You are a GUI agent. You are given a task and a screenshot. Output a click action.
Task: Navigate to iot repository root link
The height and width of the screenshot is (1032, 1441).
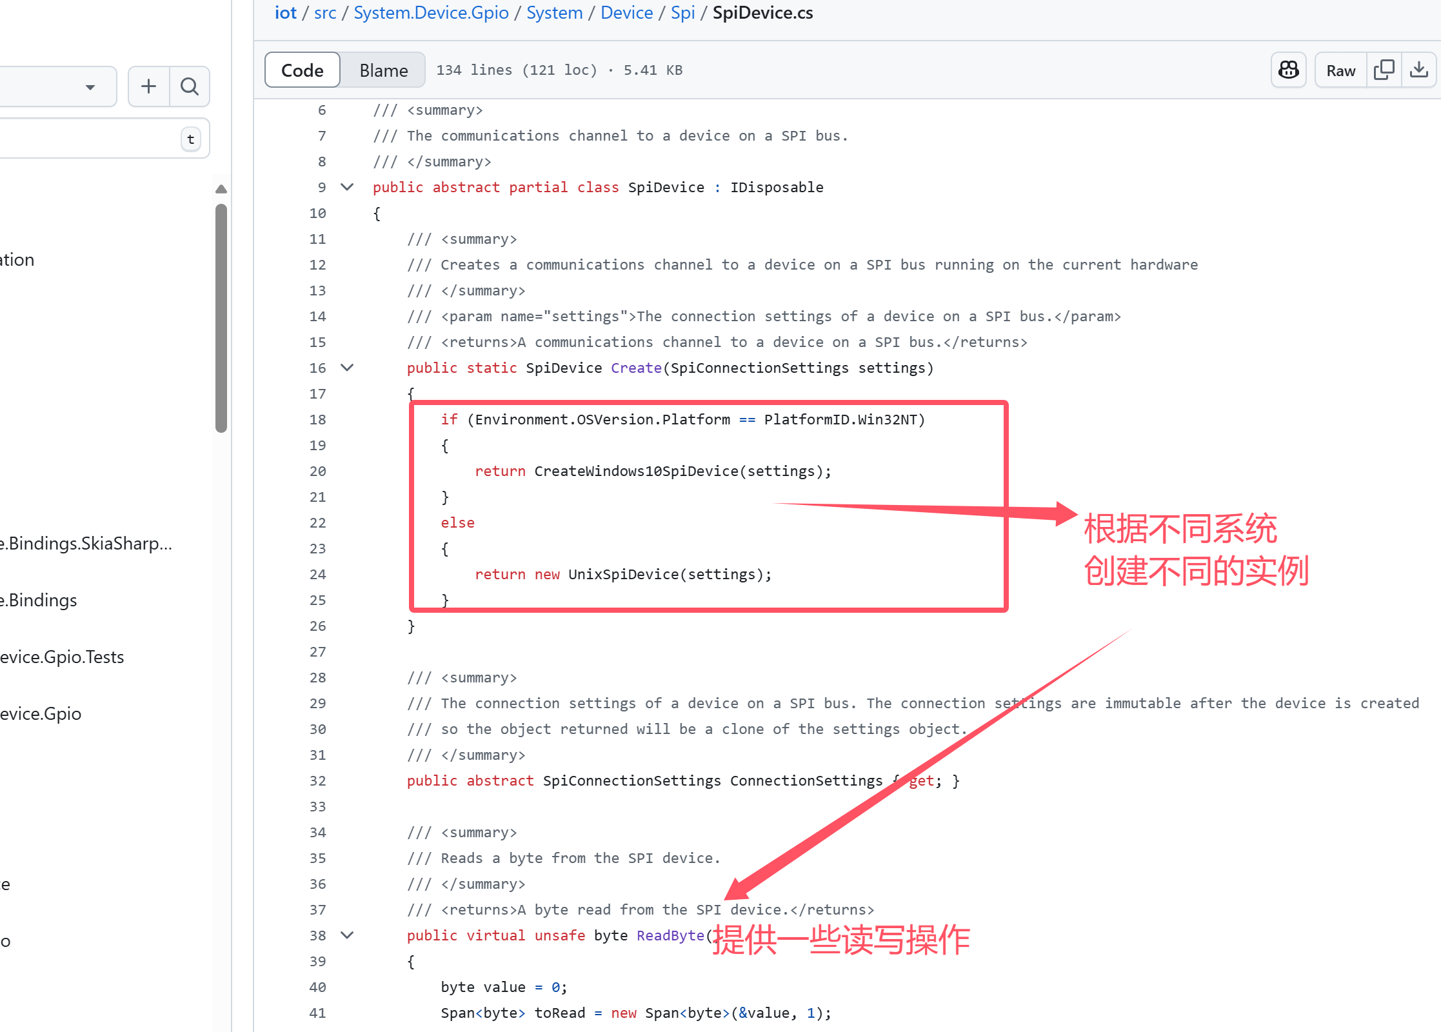pos(285,13)
